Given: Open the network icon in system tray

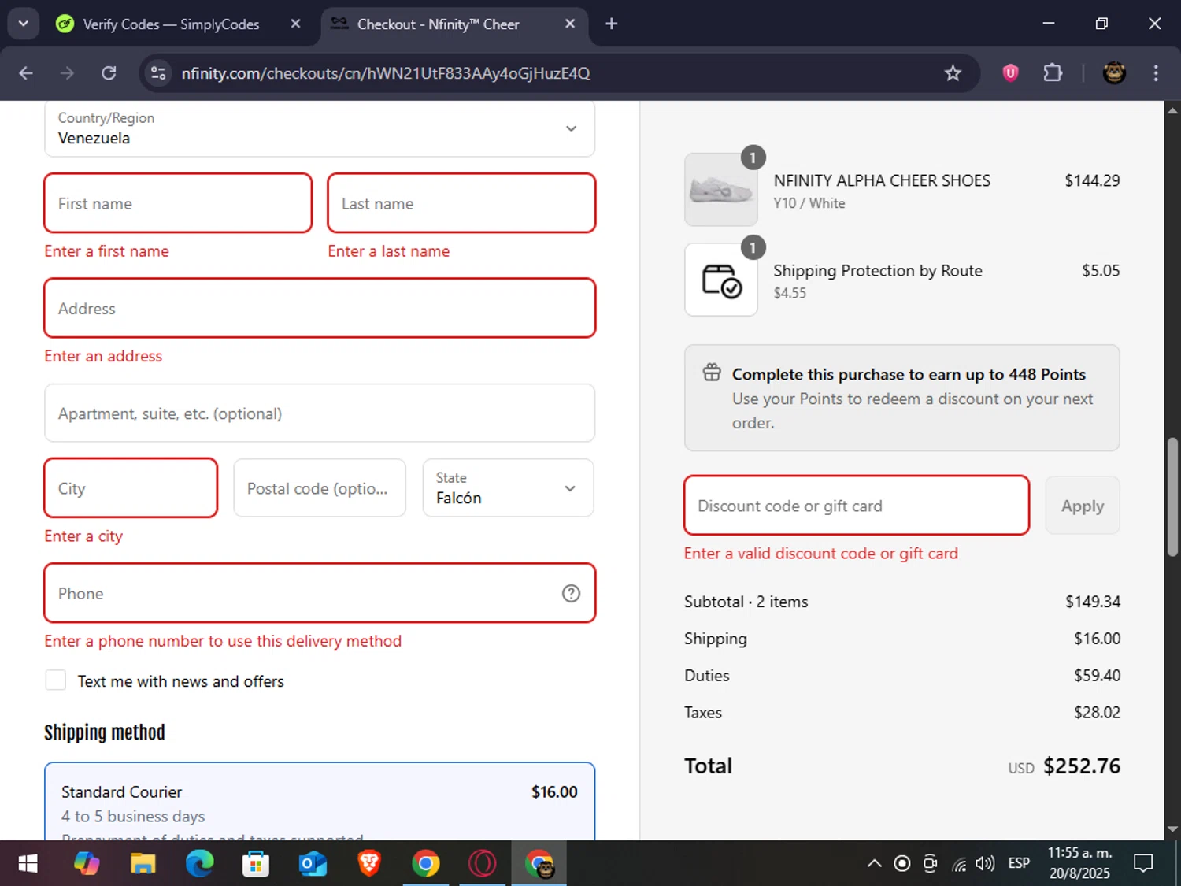Looking at the screenshot, I should click(x=958, y=864).
